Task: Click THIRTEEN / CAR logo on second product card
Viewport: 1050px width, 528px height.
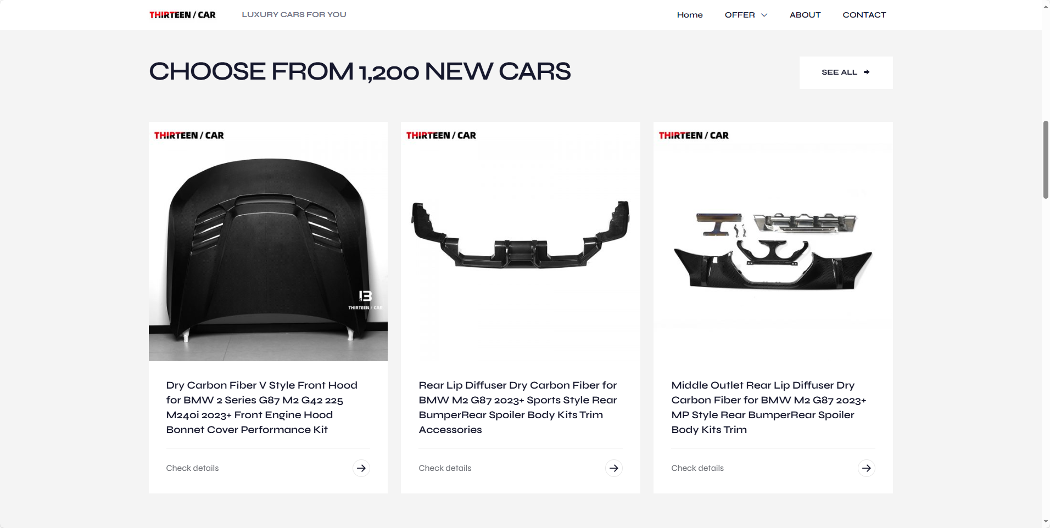Action: (x=441, y=135)
